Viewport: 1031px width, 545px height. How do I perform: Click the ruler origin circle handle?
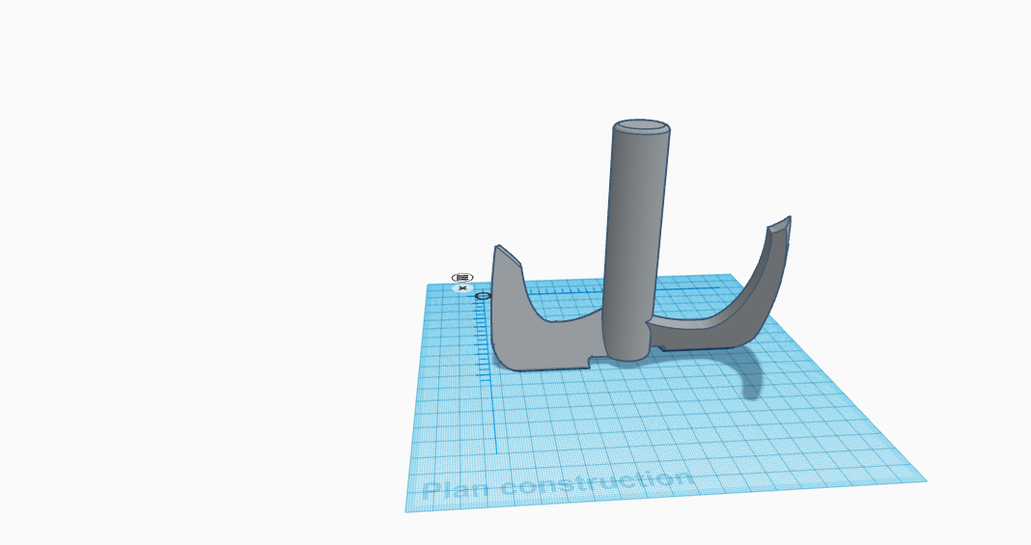pos(483,296)
